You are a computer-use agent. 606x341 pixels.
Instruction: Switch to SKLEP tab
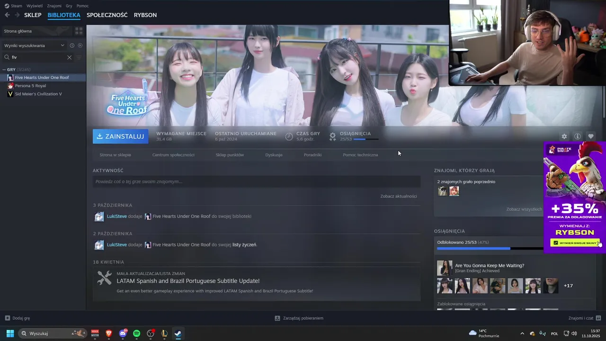click(33, 15)
